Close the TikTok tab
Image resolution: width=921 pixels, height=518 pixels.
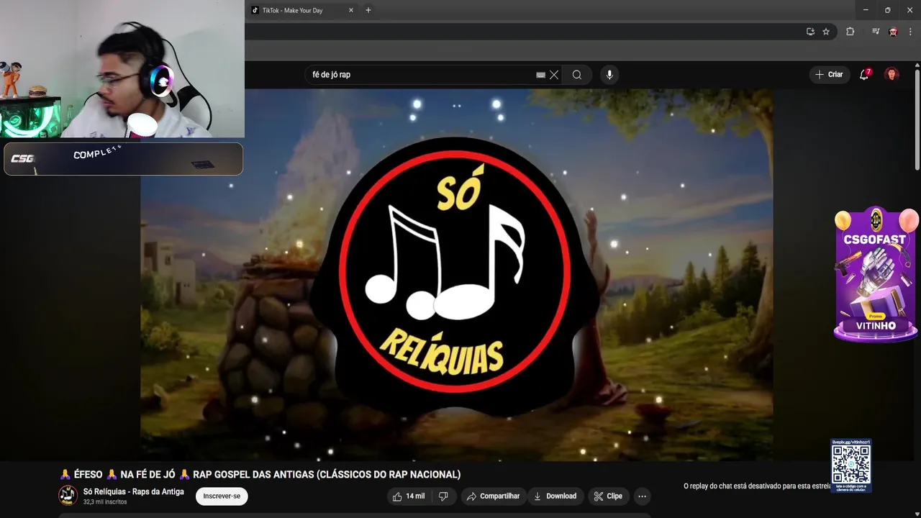351,10
